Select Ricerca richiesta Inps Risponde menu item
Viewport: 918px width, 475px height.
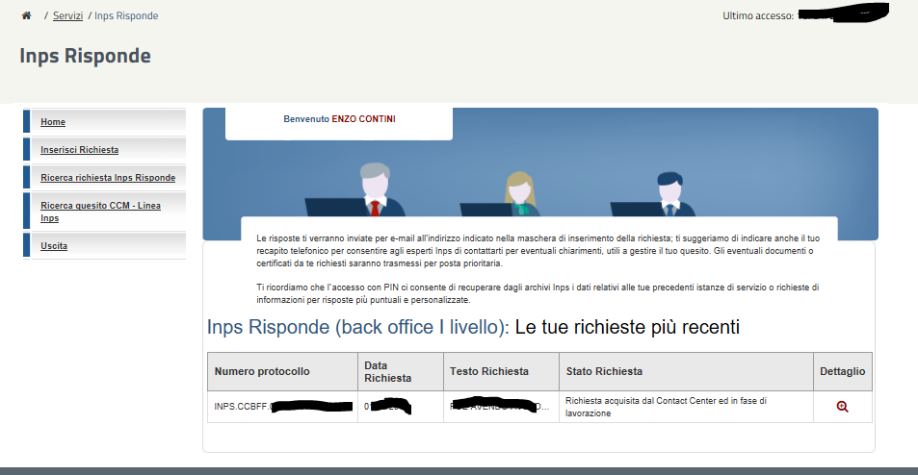click(108, 178)
